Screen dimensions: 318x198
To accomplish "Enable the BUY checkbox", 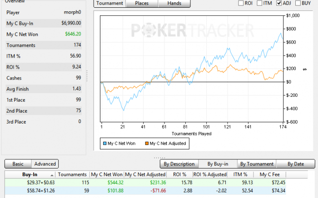I will point(298,3).
